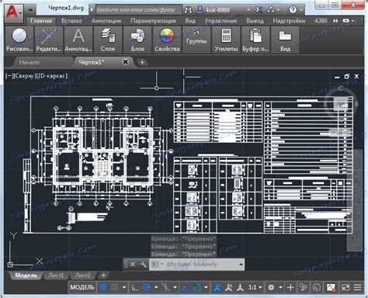
Task: Toggle МОДЕЛЬ model space button in status bar
Action: point(82,287)
